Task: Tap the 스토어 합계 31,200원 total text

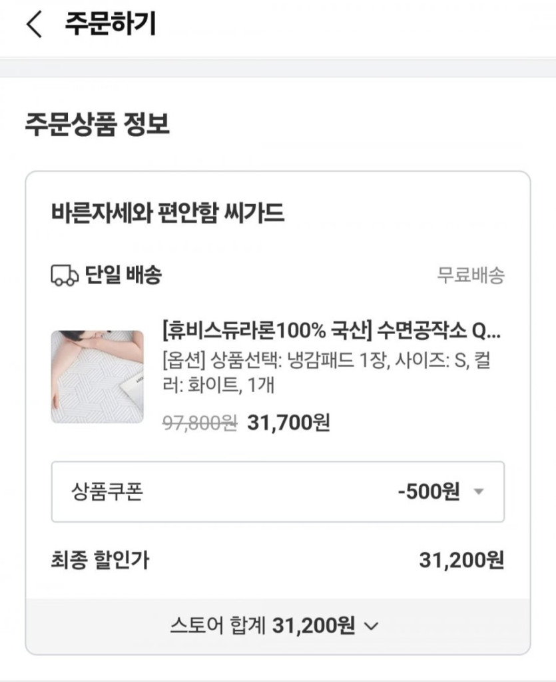Action: [x=262, y=626]
